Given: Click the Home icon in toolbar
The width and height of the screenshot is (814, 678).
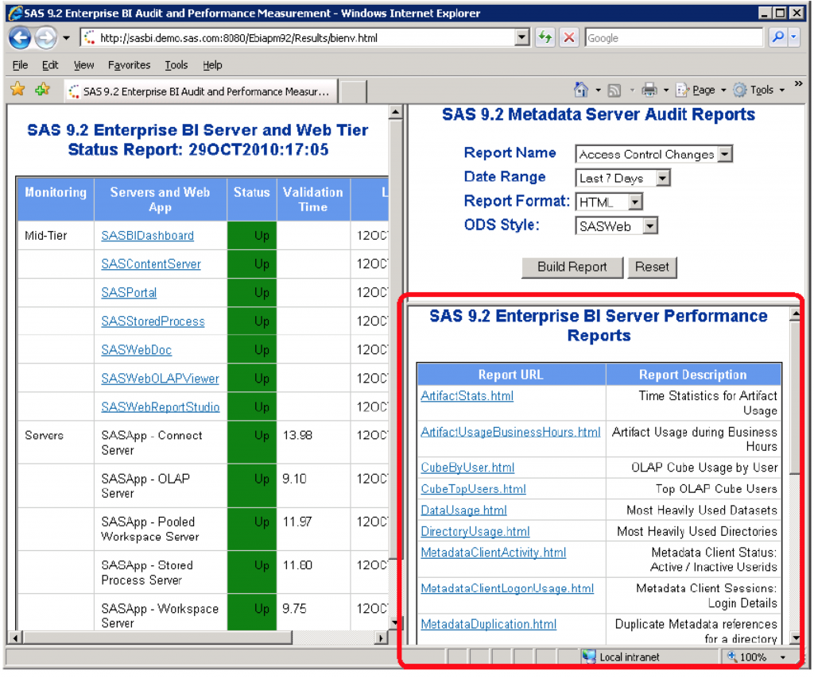Looking at the screenshot, I should tap(581, 90).
